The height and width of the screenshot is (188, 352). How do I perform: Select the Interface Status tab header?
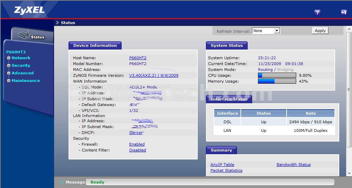point(229,99)
